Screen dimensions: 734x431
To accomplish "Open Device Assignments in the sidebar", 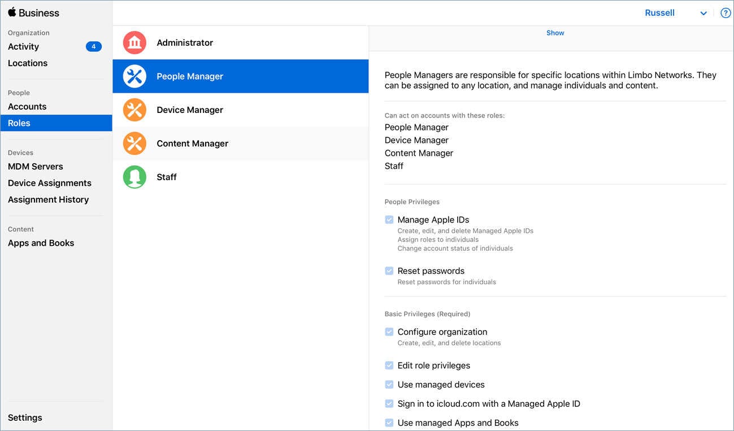I will (x=50, y=183).
